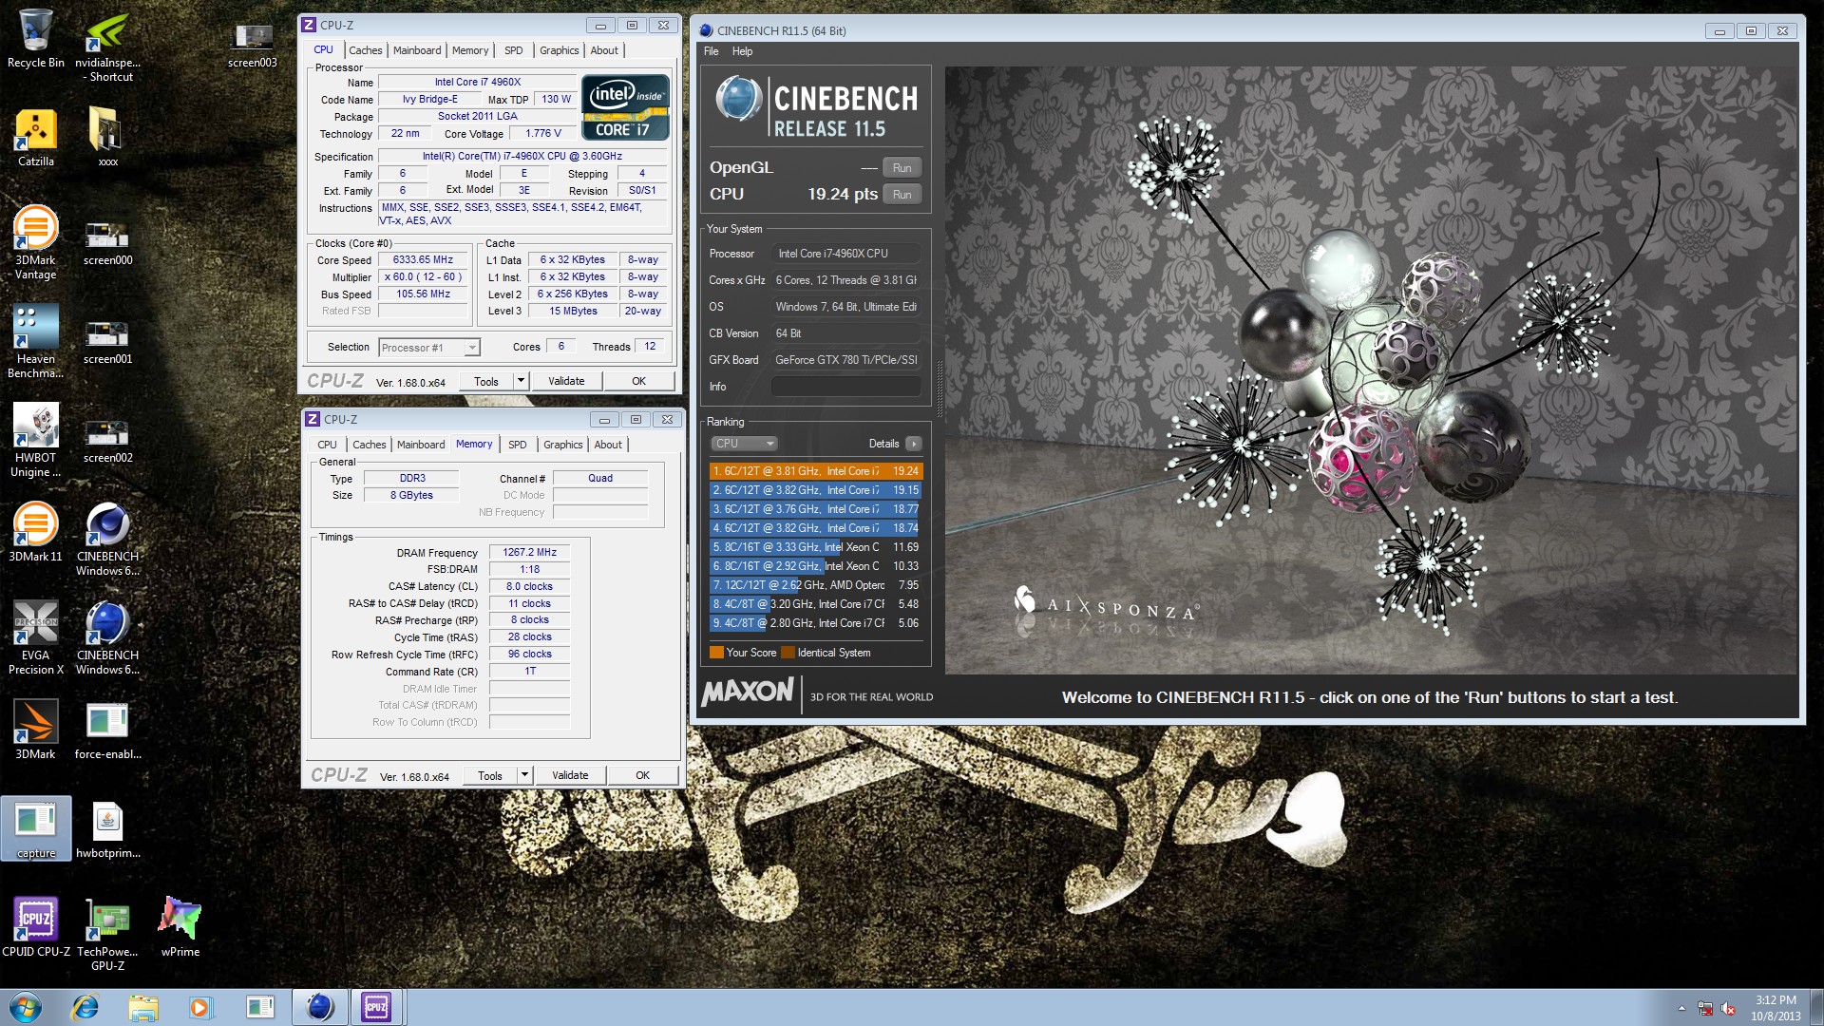This screenshot has height=1026, width=1824.
Task: Click Tools button in the lower CPU-Z window
Action: pos(490,775)
